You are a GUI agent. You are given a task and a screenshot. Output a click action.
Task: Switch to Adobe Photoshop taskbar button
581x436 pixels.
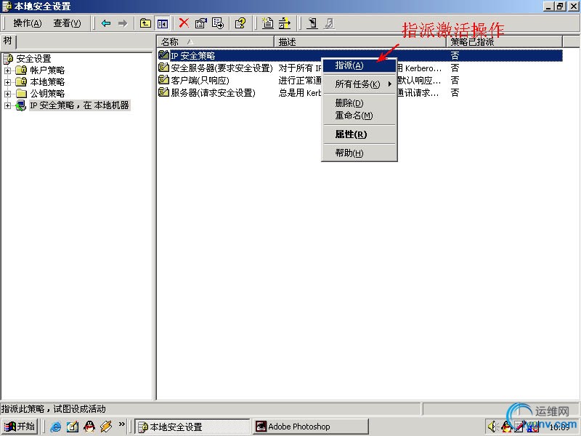311,427
